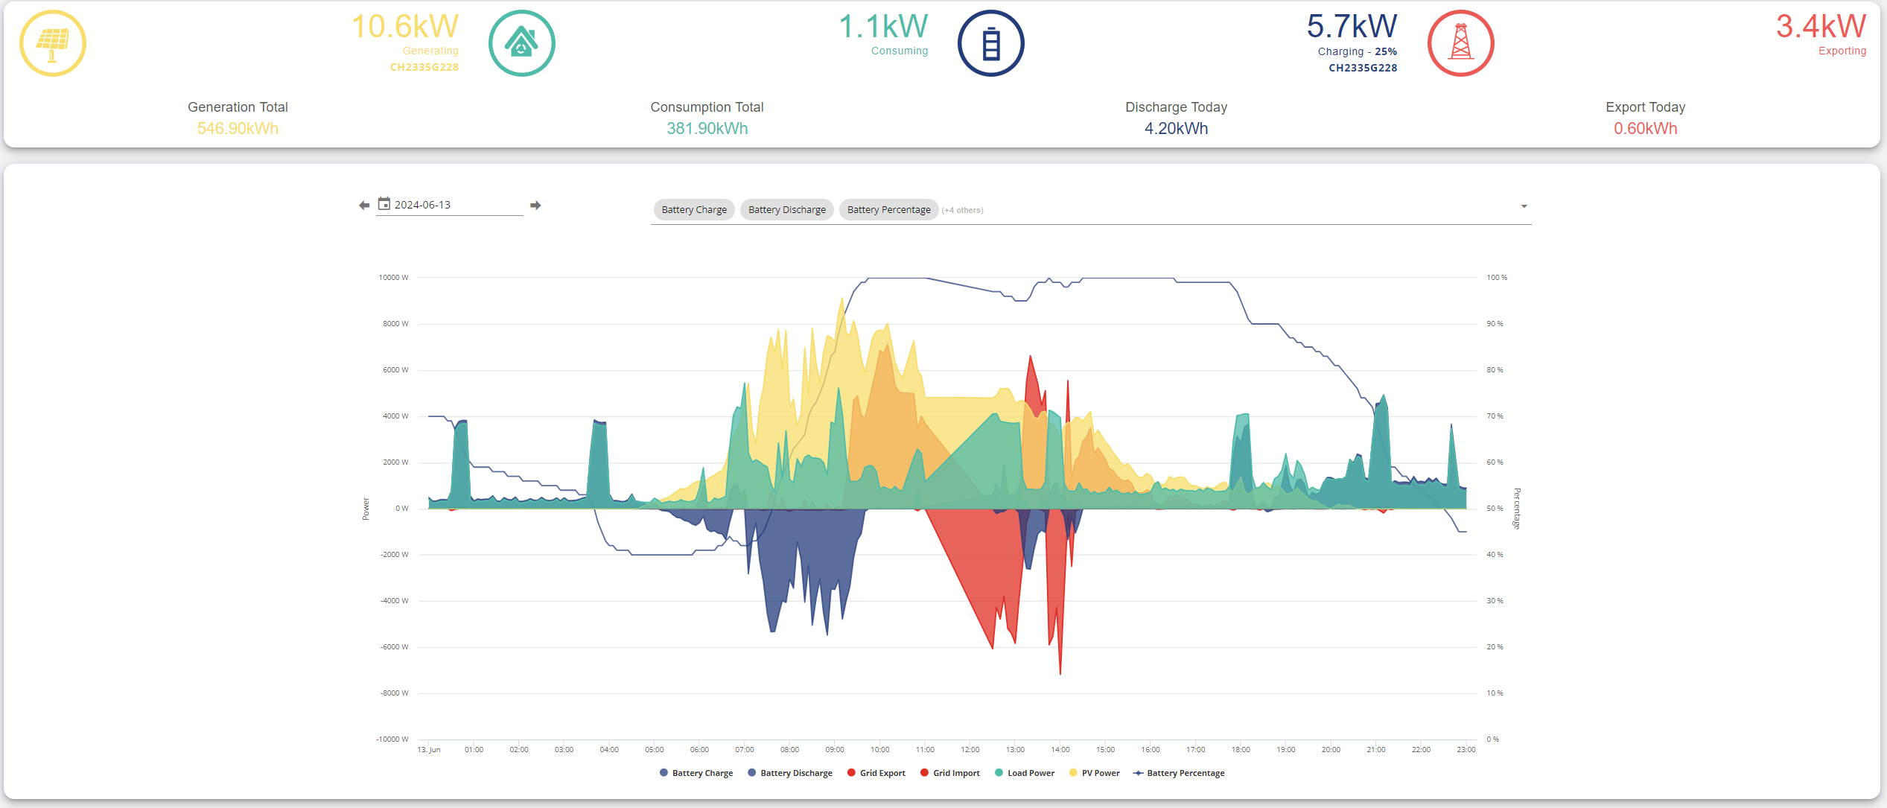This screenshot has height=808, width=1887.
Task: Go to previous day with left arrow
Action: [x=364, y=206]
